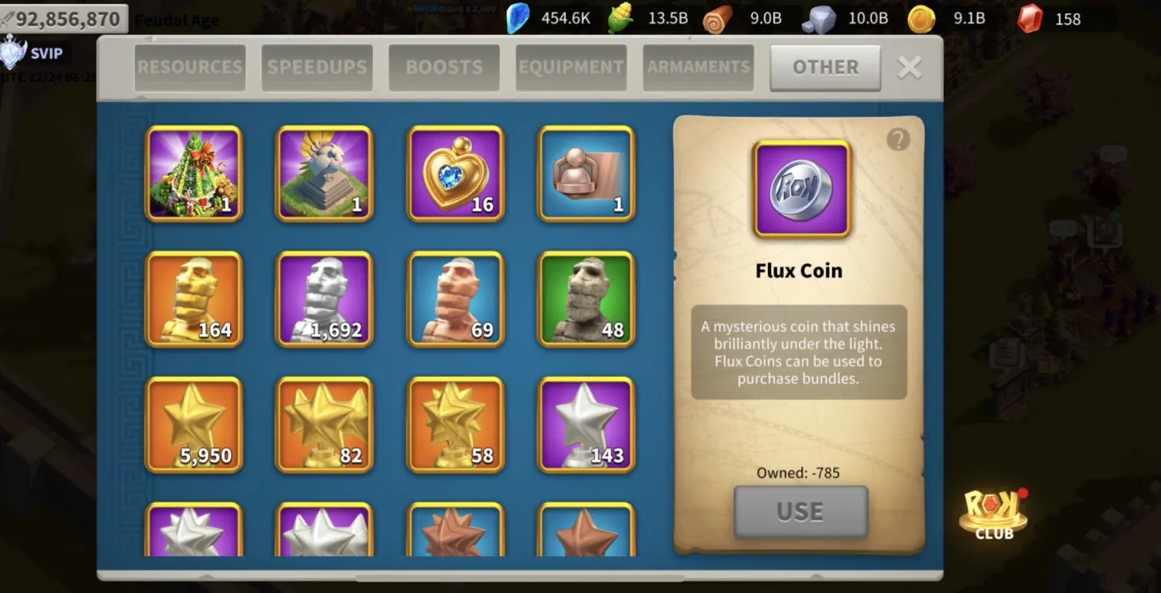Click the horizontal scrollbar at panel bottom
1161x593 pixels.
tap(520, 577)
